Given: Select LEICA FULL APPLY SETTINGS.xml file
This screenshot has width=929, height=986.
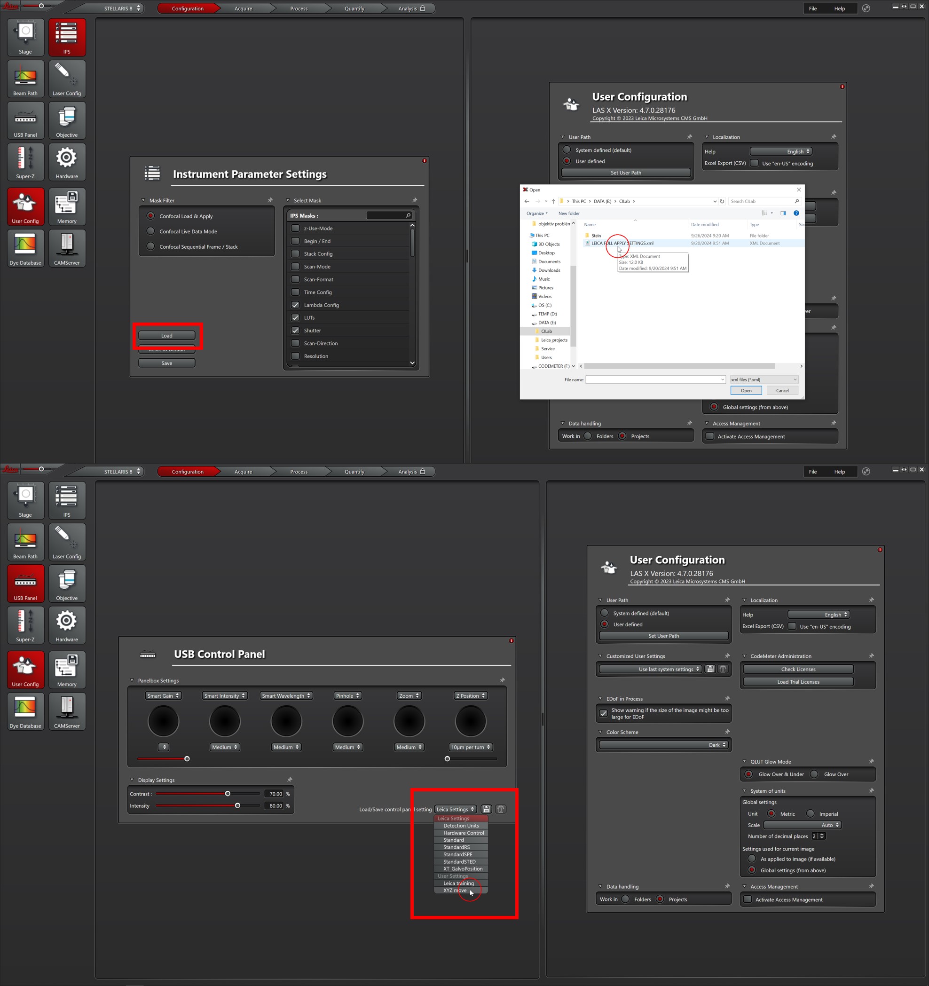Looking at the screenshot, I should 622,243.
